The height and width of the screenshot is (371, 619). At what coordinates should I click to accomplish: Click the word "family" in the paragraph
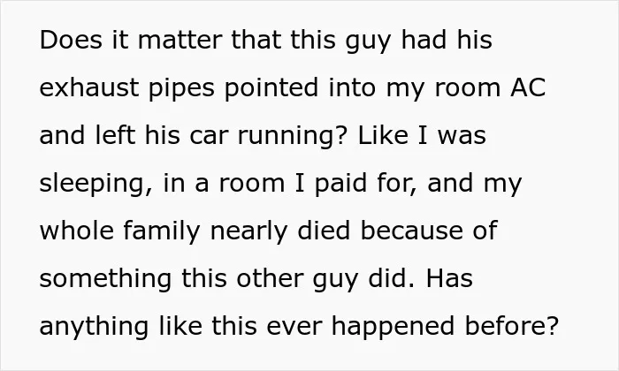162,232
